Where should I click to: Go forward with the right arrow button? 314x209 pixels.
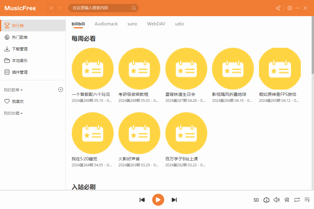[60, 8]
